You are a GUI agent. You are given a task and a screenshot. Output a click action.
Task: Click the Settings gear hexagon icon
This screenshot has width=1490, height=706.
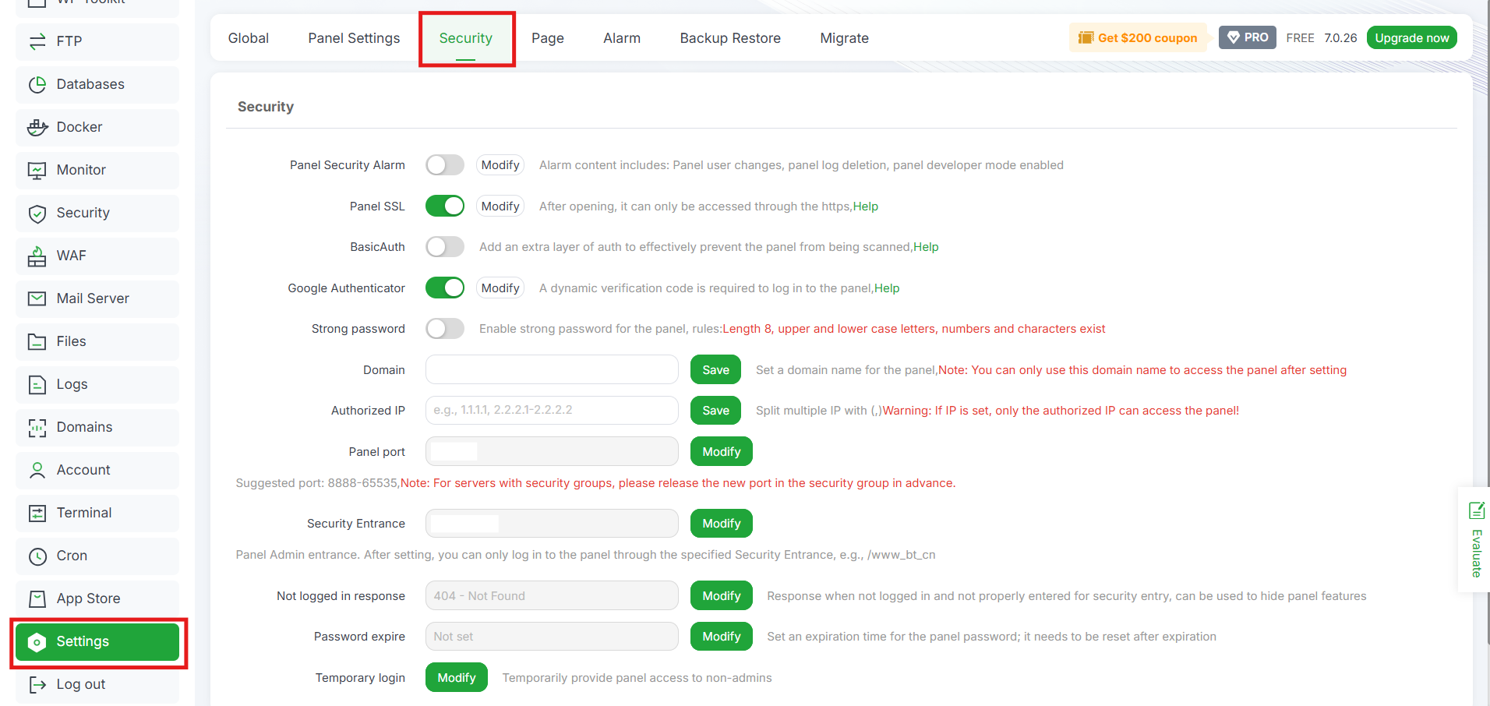(37, 642)
